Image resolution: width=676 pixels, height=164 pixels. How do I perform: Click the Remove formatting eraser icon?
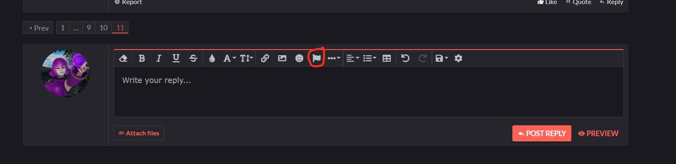pyautogui.click(x=123, y=58)
